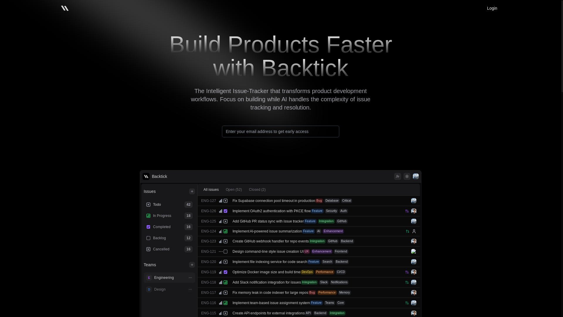Open the Design team options ellipsis menu
Image resolution: width=563 pixels, height=317 pixels.
(x=190, y=289)
